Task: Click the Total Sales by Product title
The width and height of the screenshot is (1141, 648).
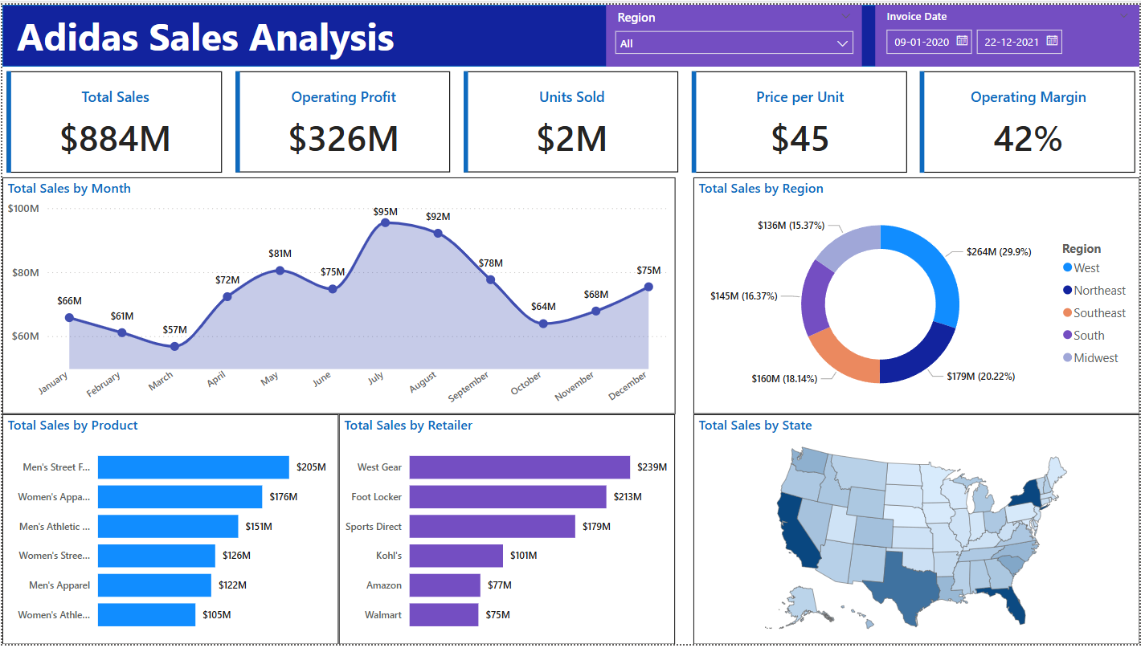Action: coord(73,426)
